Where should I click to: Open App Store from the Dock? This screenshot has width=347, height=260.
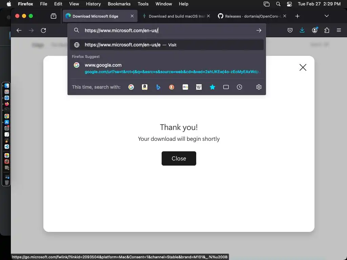(x=7, y=122)
